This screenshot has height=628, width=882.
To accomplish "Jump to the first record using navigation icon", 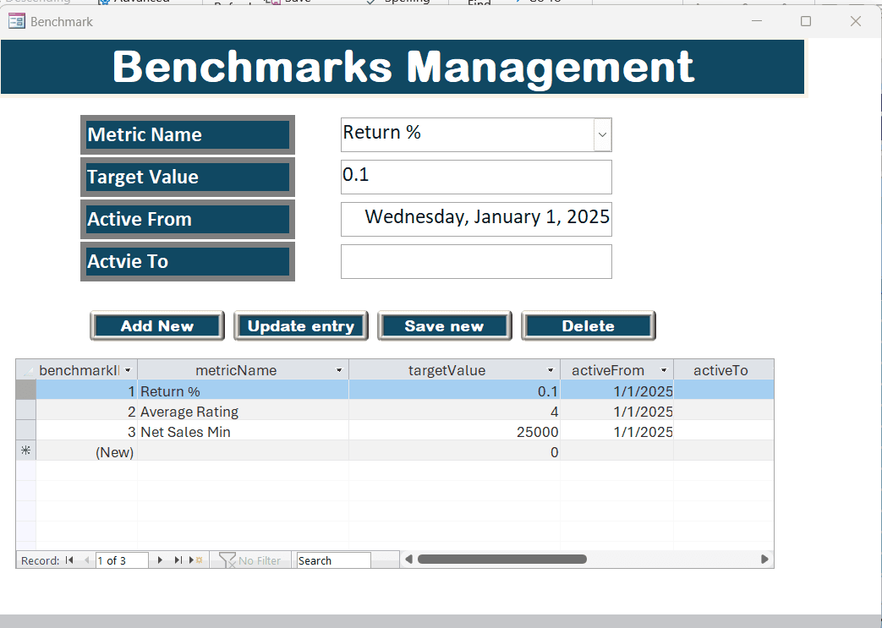I will click(68, 560).
